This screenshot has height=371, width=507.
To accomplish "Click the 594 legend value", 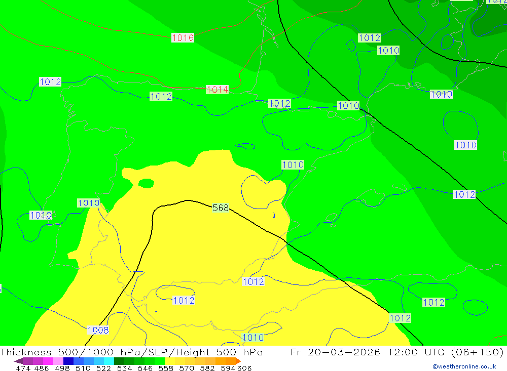I will click(x=228, y=368).
